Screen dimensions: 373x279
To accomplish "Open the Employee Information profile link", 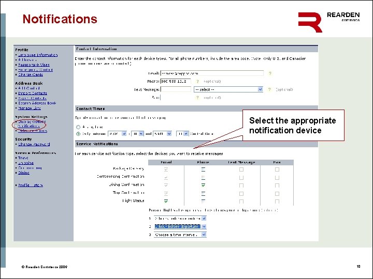I will [38, 55].
